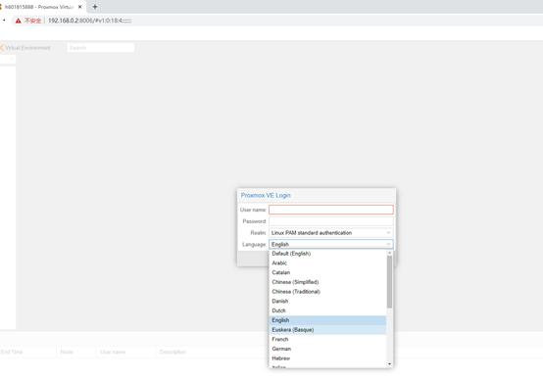Click the Password input field
The width and height of the screenshot is (543, 380).
coord(330,221)
